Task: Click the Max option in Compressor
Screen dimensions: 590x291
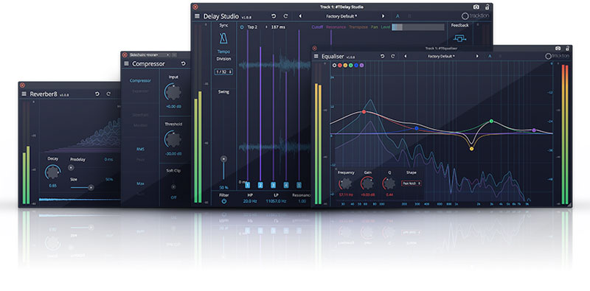Action: coord(140,183)
